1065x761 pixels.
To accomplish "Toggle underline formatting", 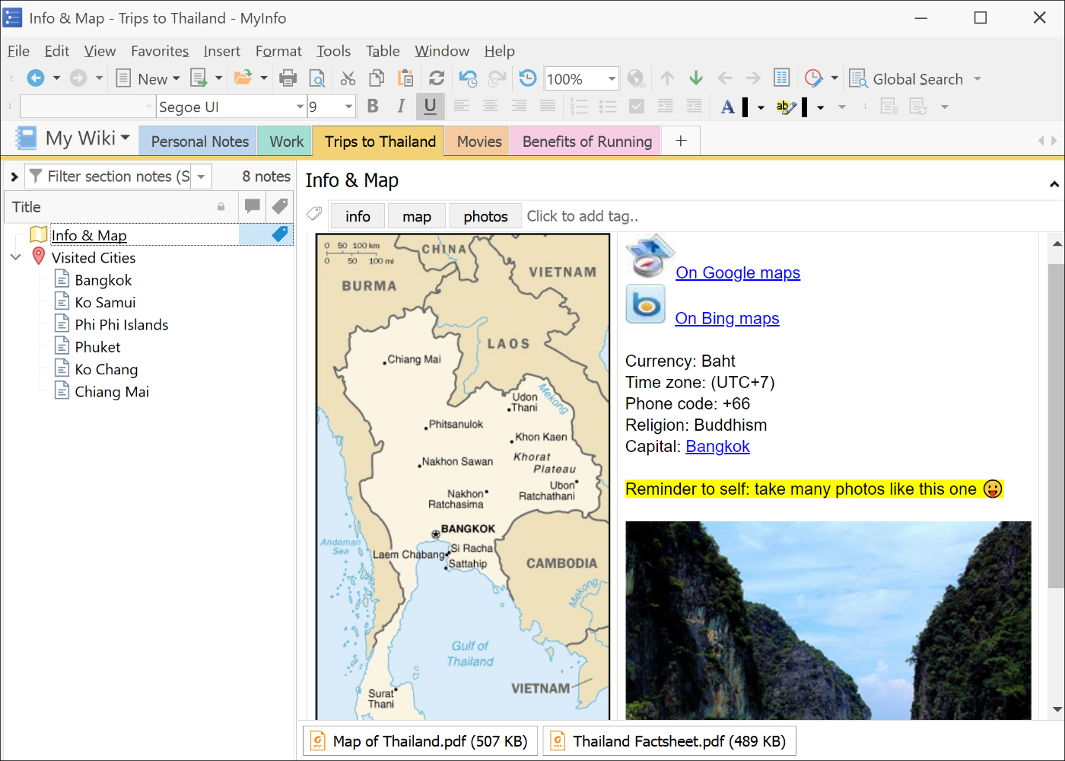I will 430,107.
